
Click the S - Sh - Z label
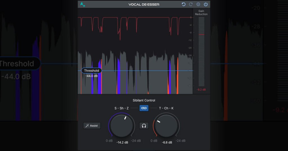pos(121,108)
